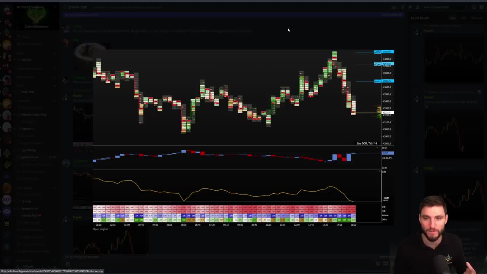The width and height of the screenshot is (487, 274).
Task: Click the 'Open original' link below the chart
Action: 100,229
